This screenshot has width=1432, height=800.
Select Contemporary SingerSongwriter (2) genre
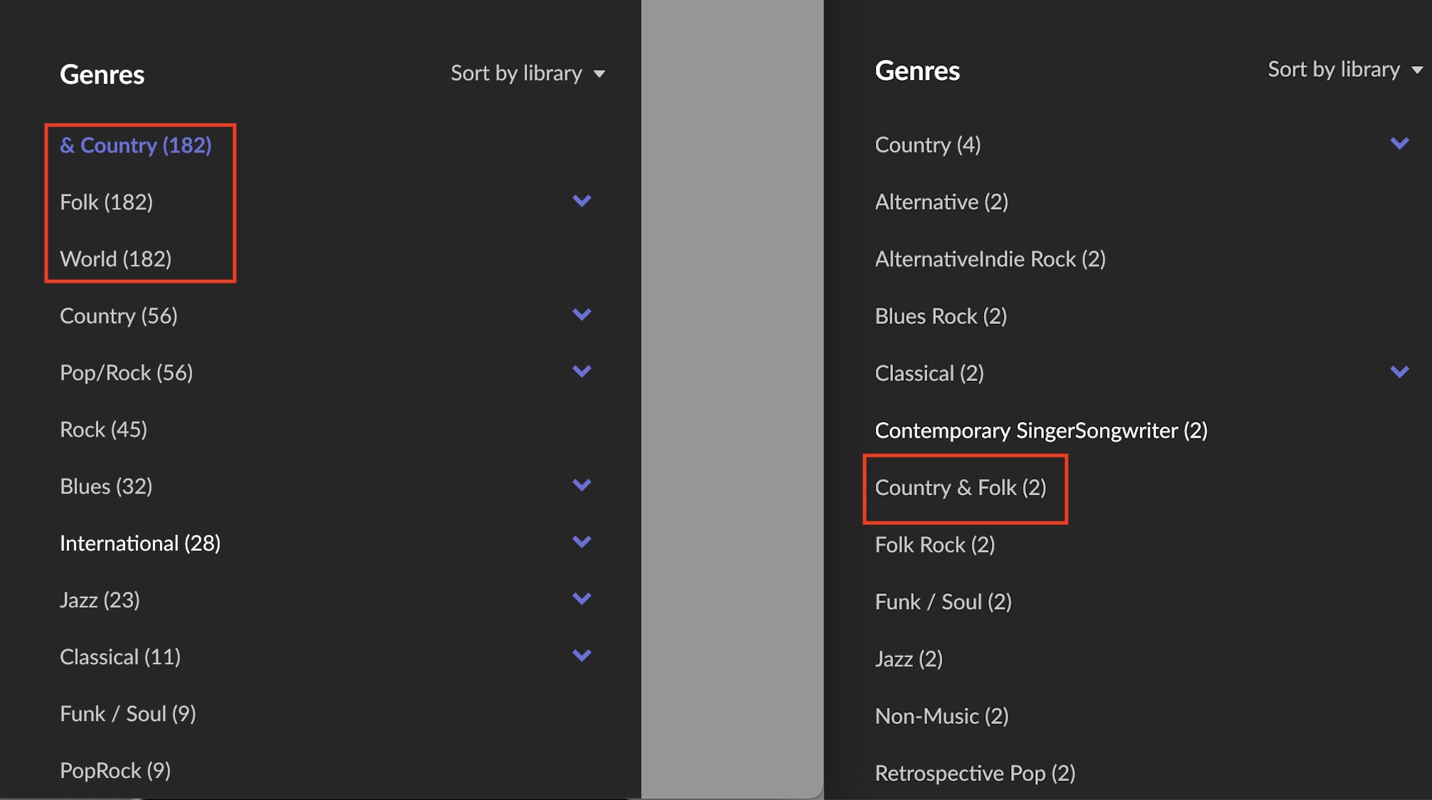click(1041, 431)
